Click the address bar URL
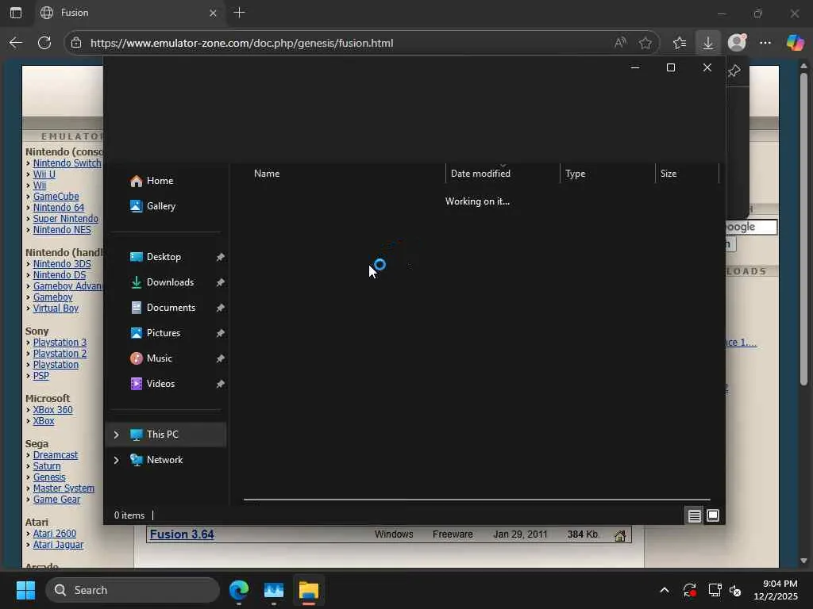Viewport: 813px width, 609px height. click(241, 43)
